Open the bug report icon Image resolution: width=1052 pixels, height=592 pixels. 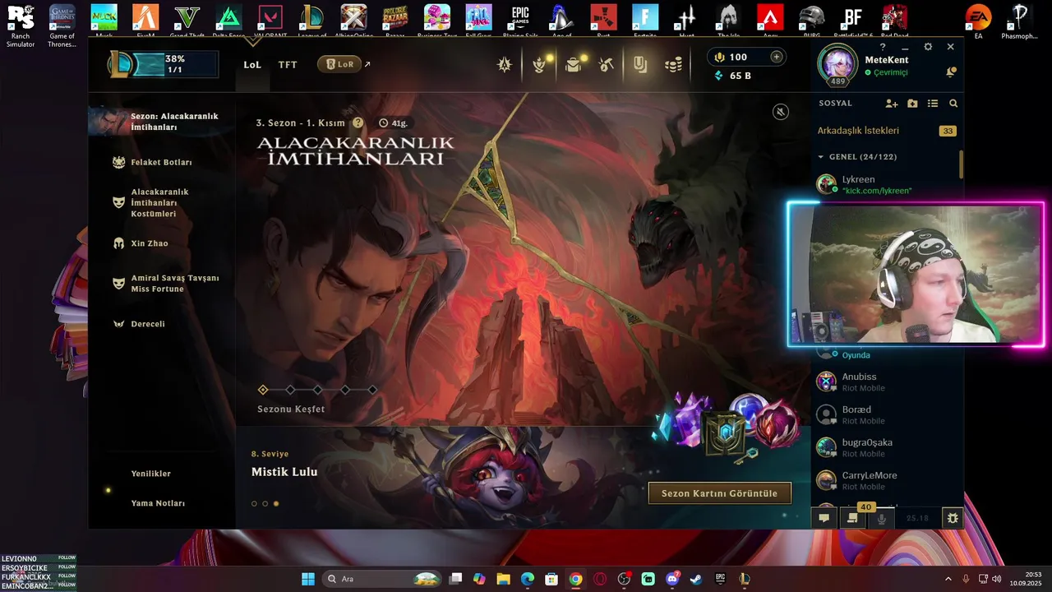[953, 518]
